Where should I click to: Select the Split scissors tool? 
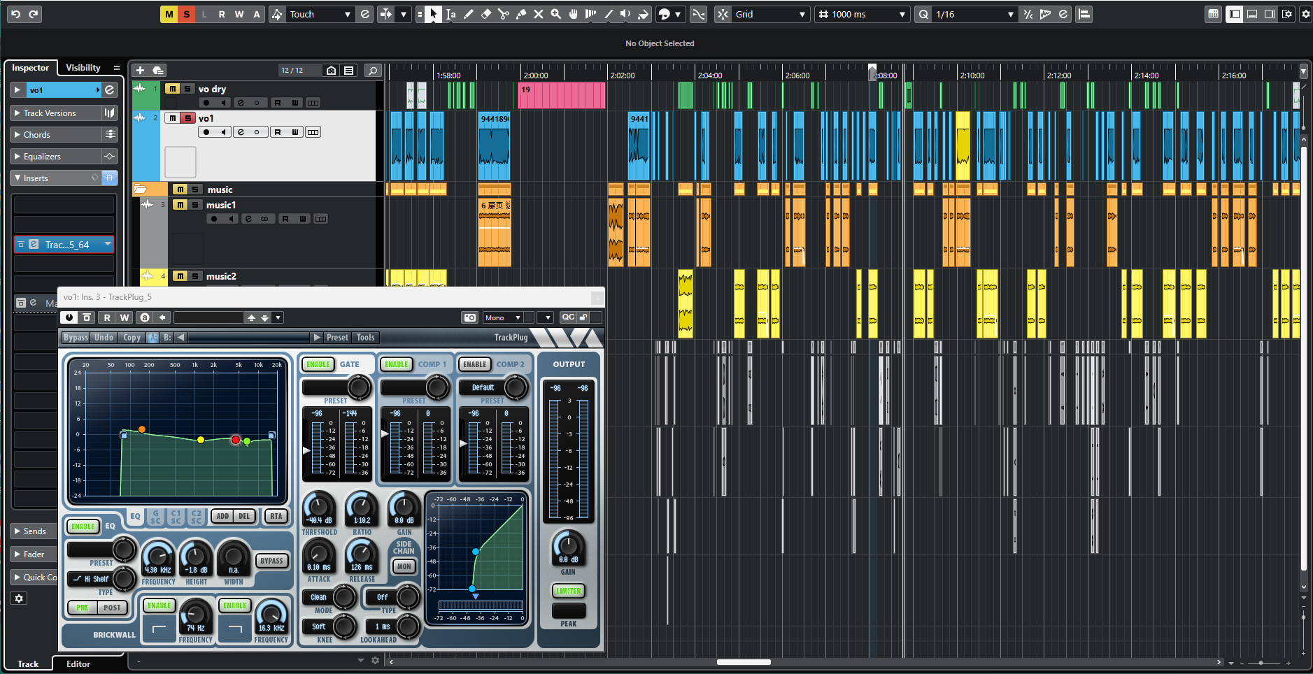(504, 14)
